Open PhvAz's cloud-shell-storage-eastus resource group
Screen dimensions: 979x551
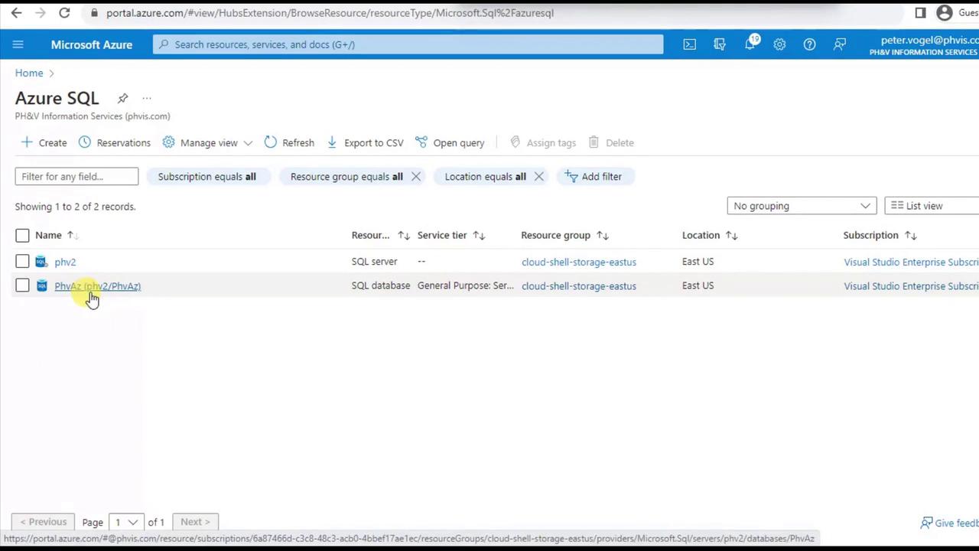click(x=579, y=286)
